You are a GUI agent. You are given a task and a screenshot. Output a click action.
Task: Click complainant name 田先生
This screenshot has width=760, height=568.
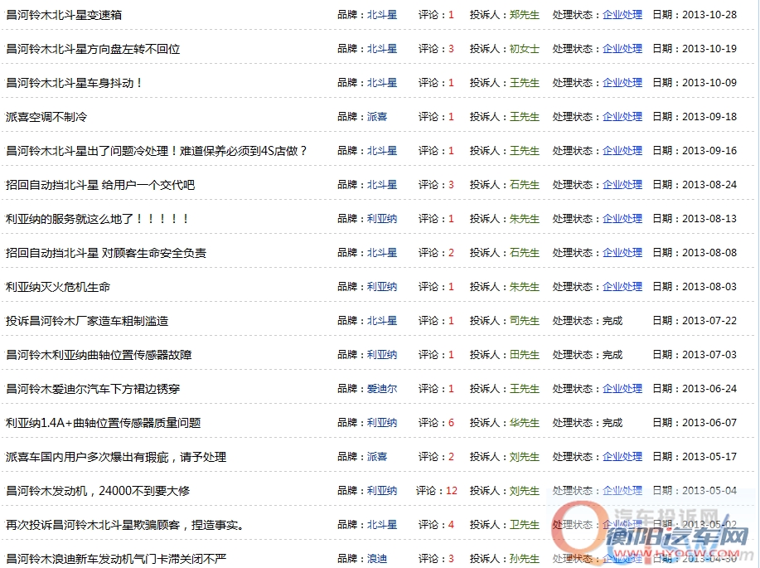pyautogui.click(x=525, y=354)
